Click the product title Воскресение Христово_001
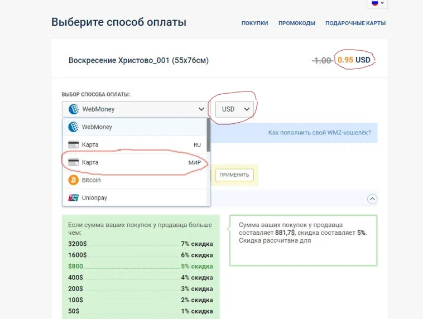Image resolution: width=423 pixels, height=319 pixels. point(138,60)
